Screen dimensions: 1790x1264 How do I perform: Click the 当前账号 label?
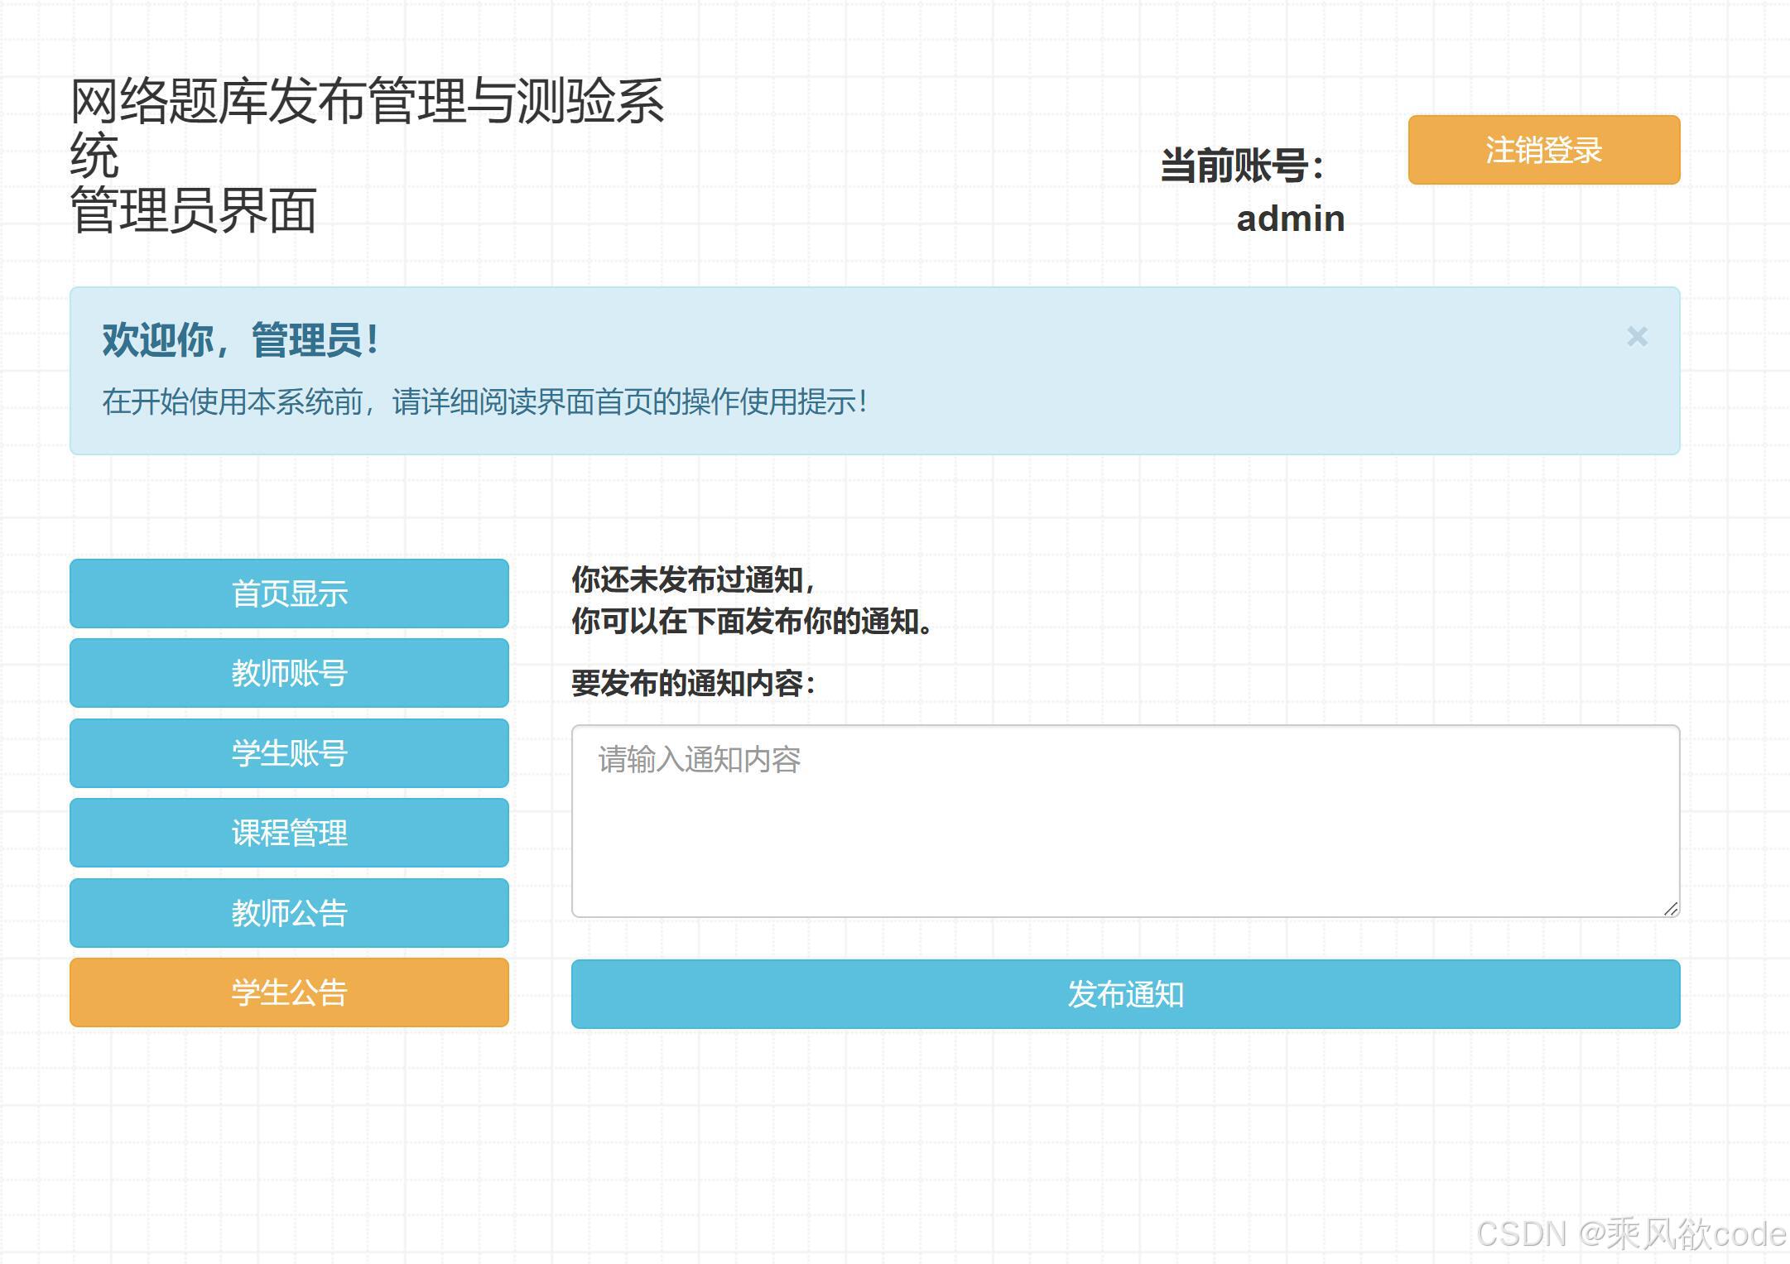[x=1241, y=166]
